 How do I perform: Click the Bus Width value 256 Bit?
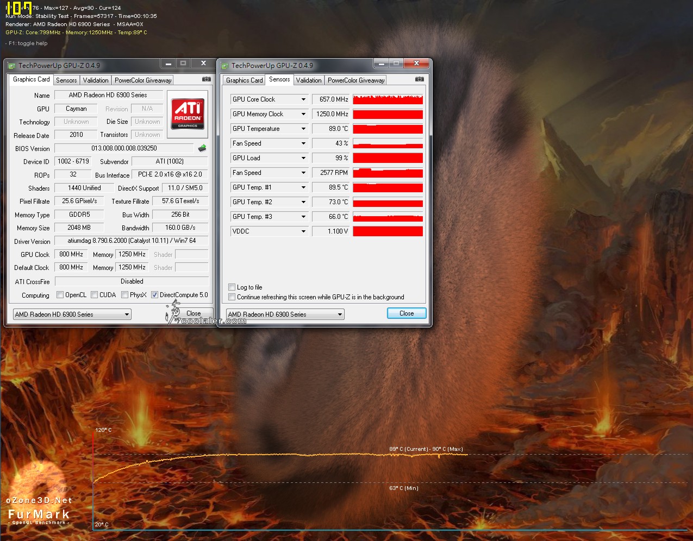pyautogui.click(x=180, y=215)
